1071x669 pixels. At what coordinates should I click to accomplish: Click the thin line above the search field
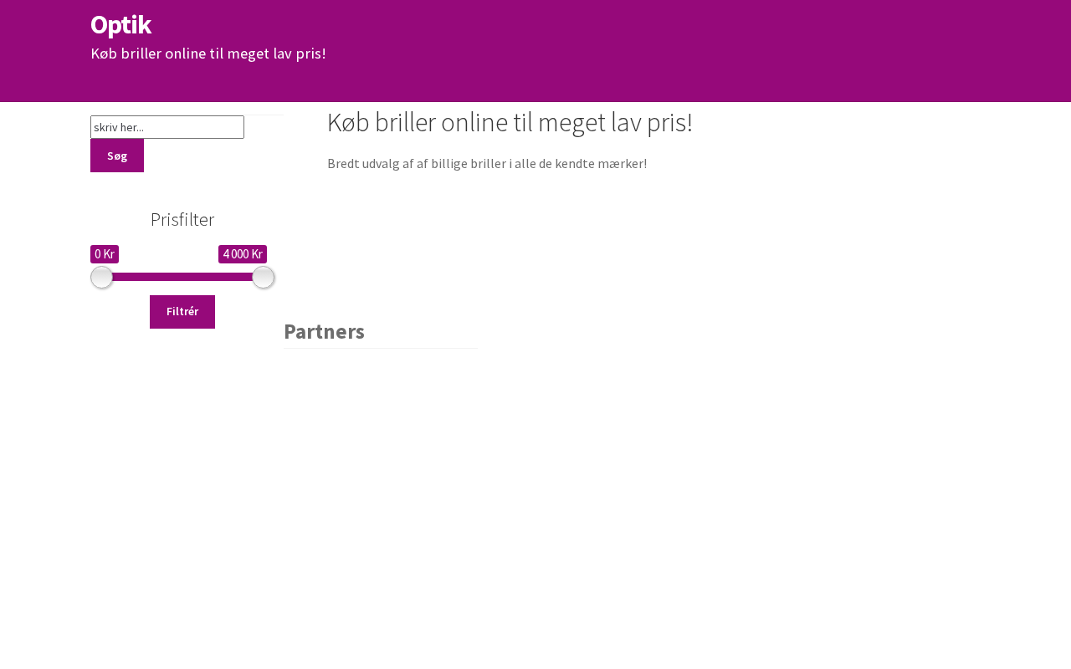[x=264, y=115]
